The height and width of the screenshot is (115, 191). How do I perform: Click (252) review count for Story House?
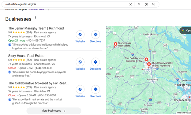coord(29,60)
